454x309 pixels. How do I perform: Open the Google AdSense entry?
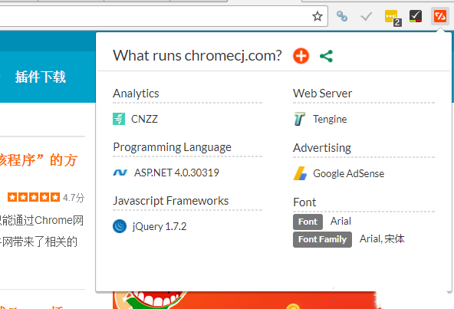point(339,173)
